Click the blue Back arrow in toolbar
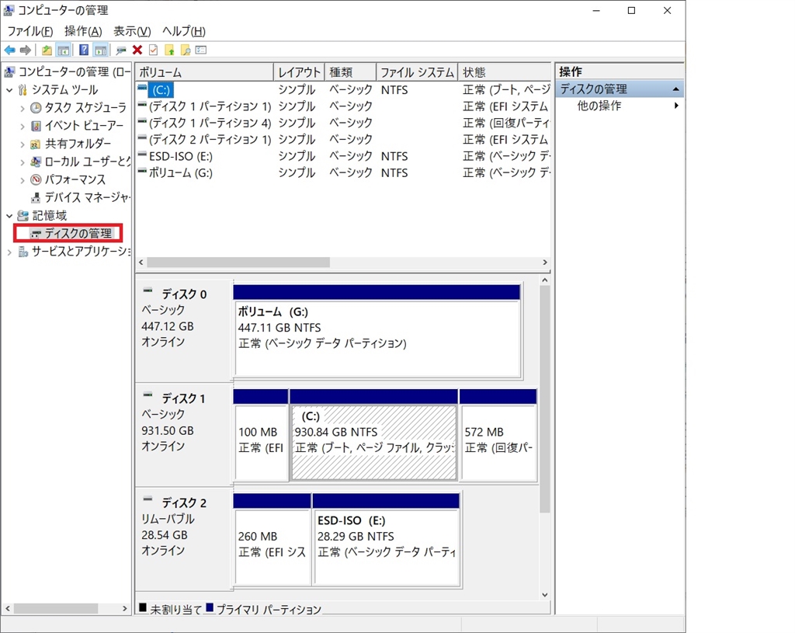Screen dimensions: 795x633 click(x=9, y=50)
